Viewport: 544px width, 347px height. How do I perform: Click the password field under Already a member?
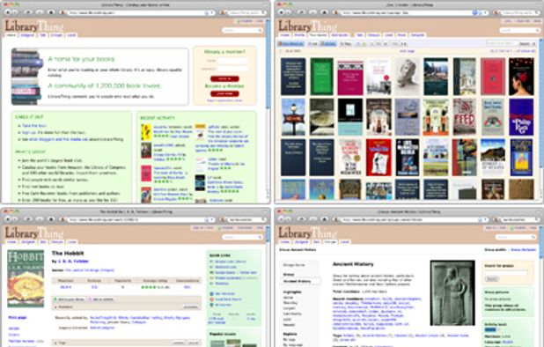point(232,69)
